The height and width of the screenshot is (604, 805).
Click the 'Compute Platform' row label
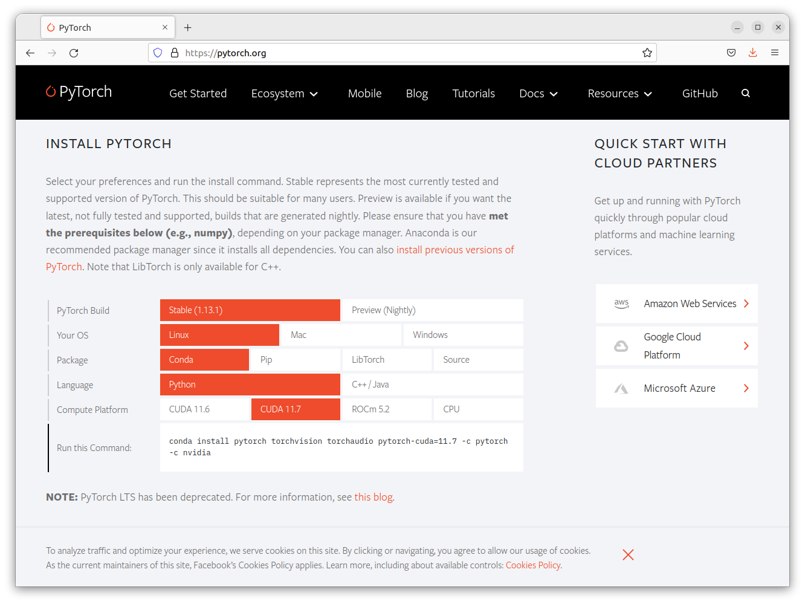click(x=92, y=410)
